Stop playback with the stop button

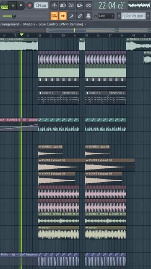(x=21, y=5)
